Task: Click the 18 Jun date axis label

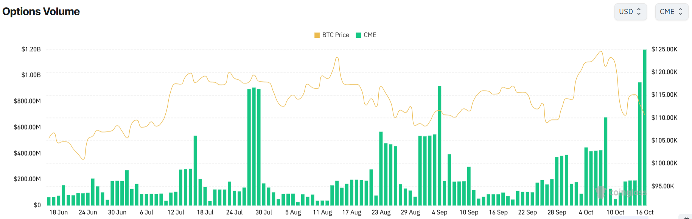Action: 59,212
